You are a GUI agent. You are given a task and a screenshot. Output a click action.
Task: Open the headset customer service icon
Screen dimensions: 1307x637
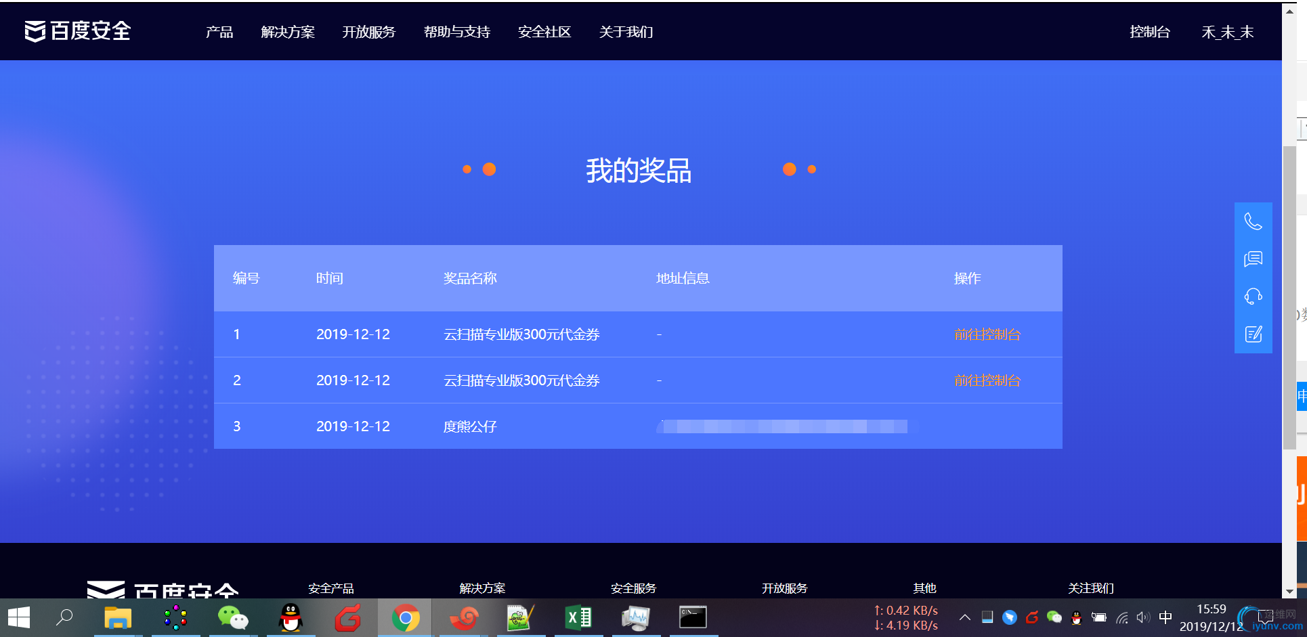1253,296
